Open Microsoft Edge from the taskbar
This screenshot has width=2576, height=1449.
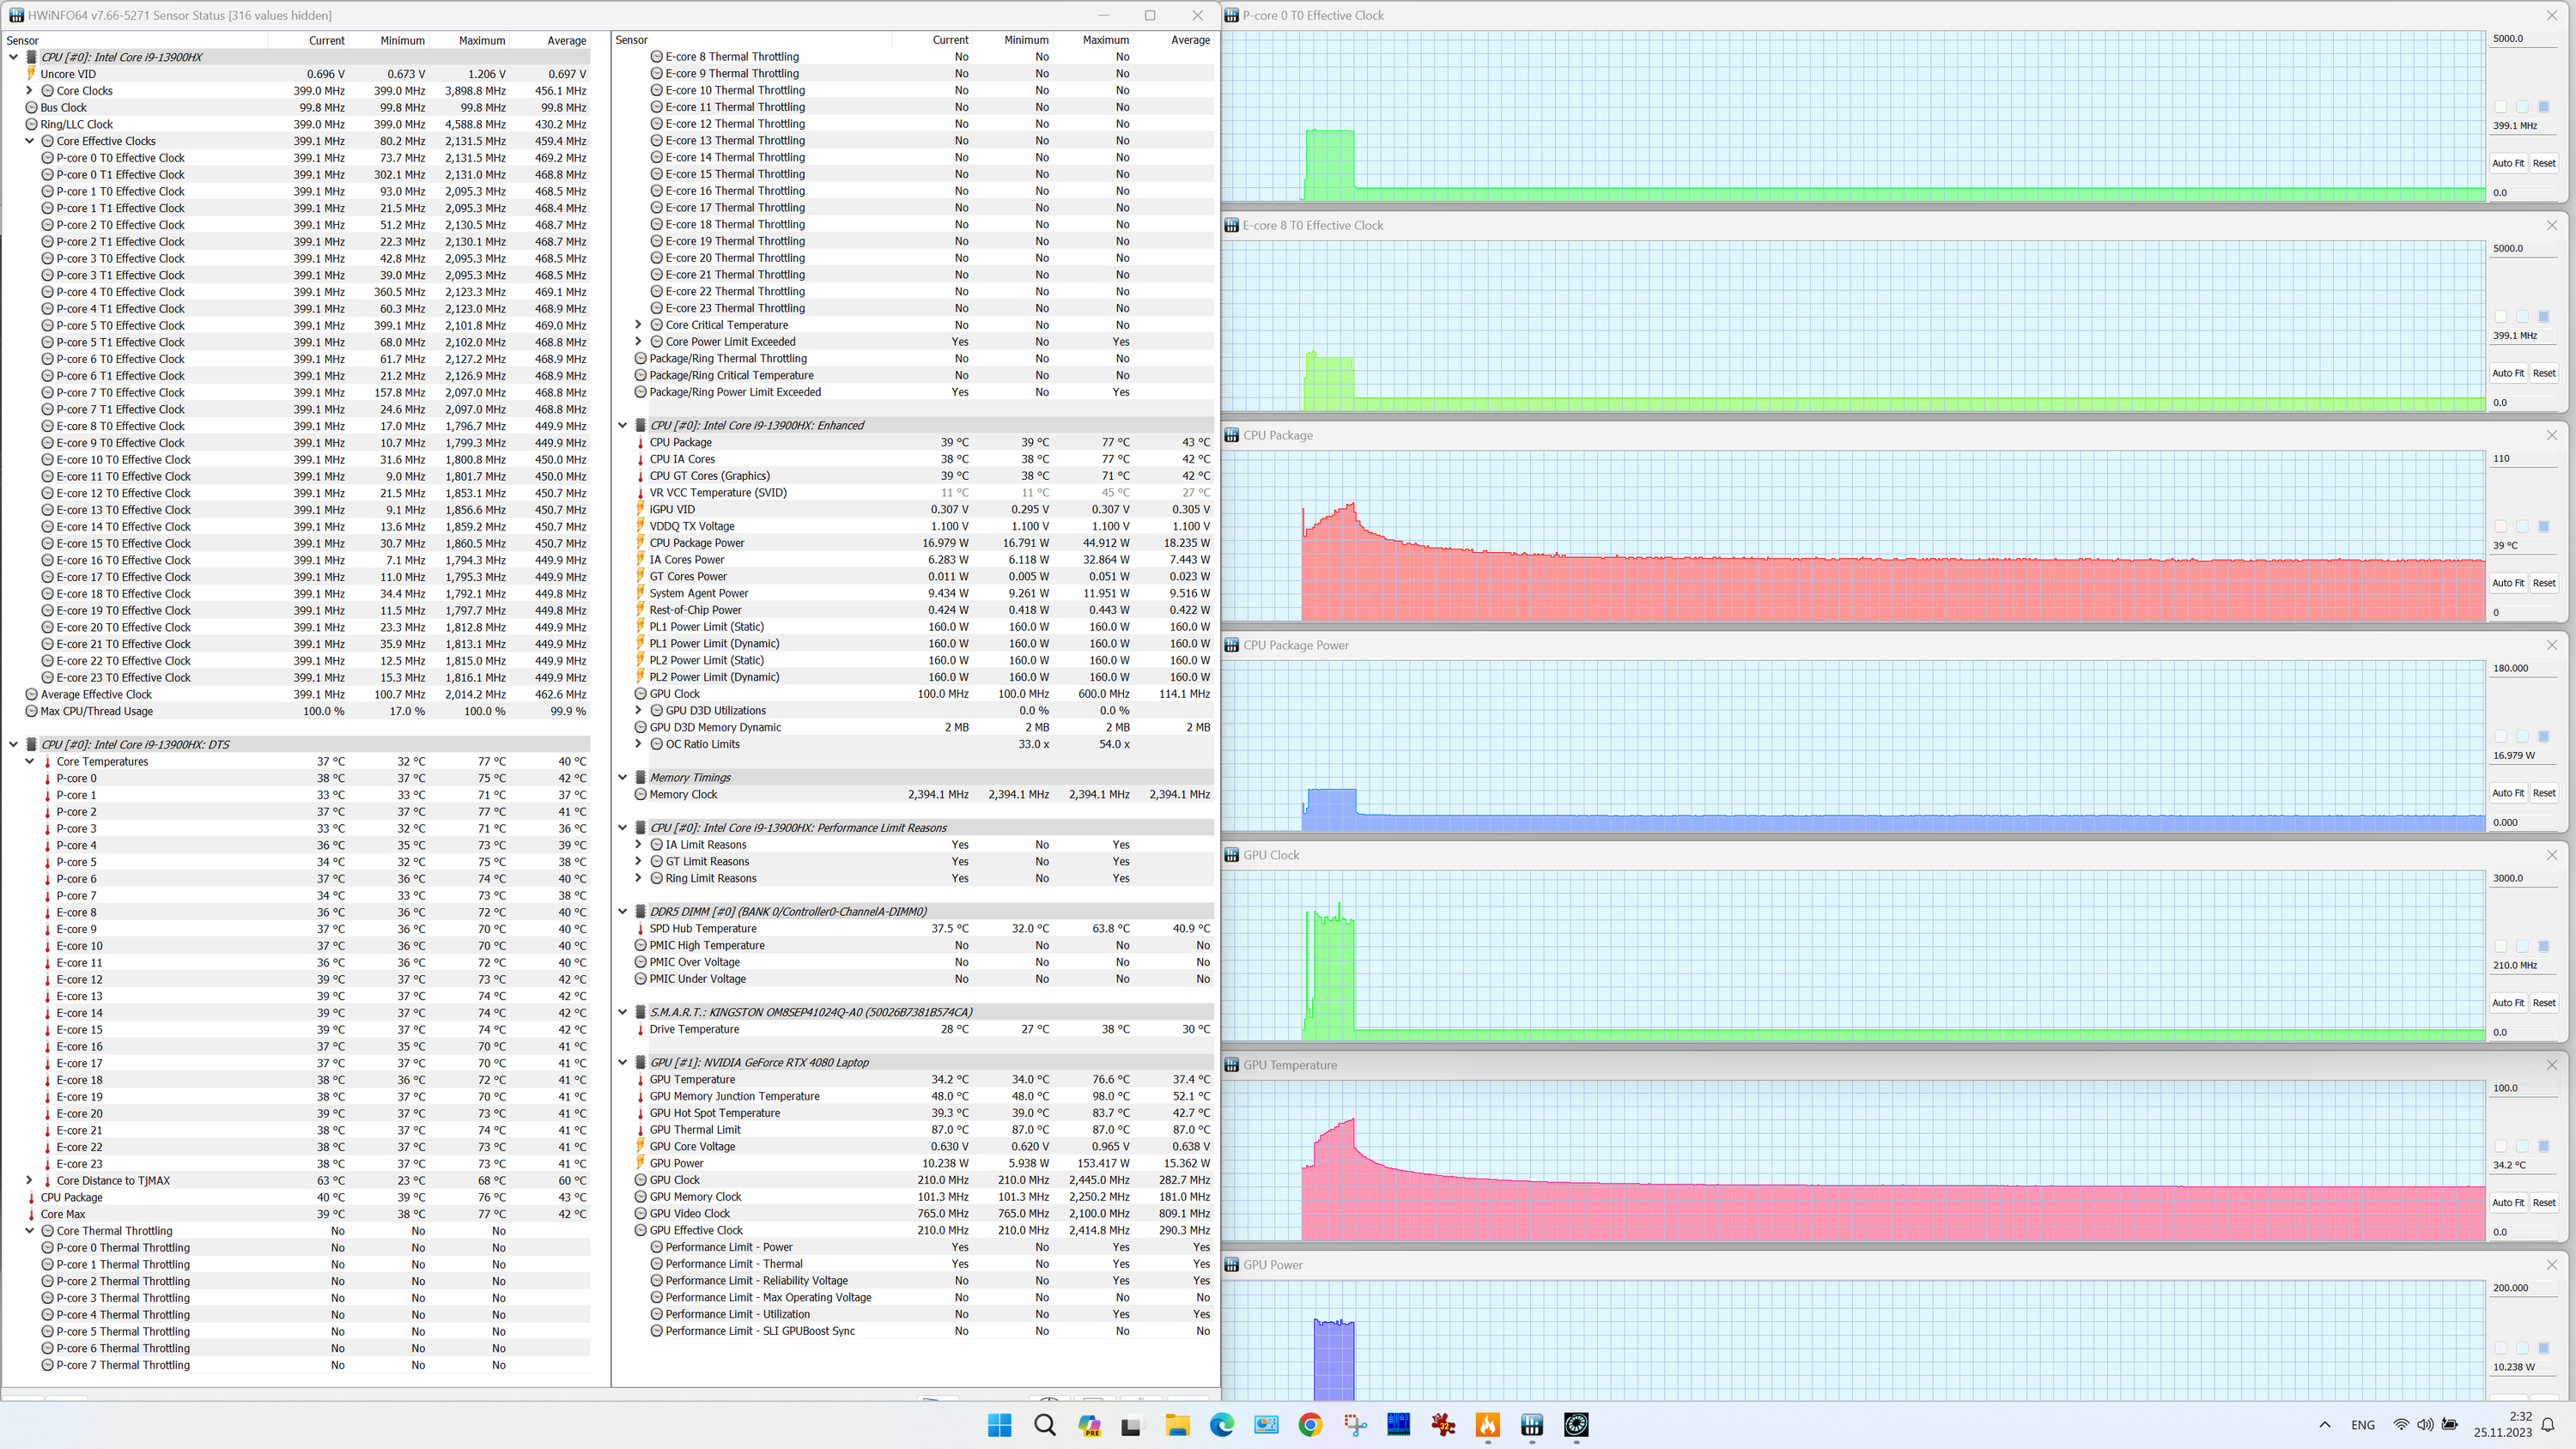(x=1222, y=1425)
